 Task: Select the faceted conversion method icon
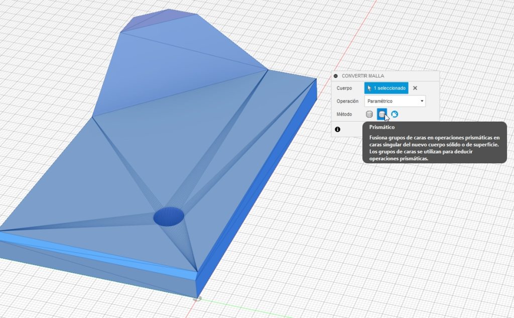coord(369,115)
